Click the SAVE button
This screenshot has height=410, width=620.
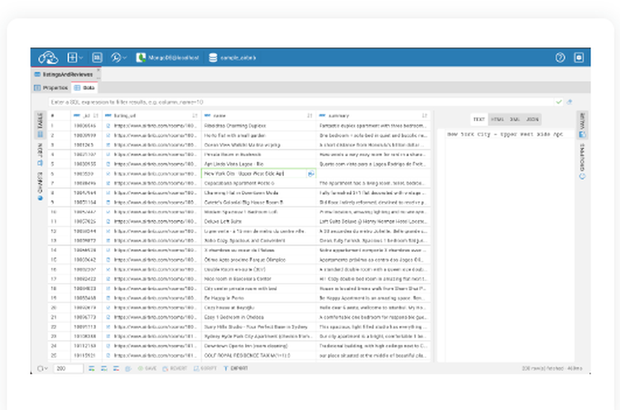click(x=147, y=369)
